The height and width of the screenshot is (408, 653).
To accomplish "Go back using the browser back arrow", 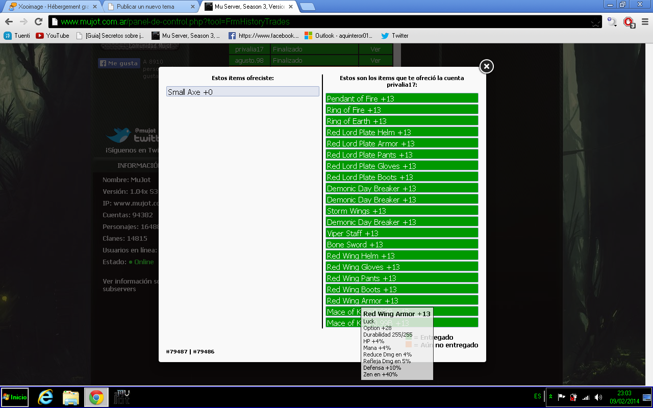I will pyautogui.click(x=9, y=22).
